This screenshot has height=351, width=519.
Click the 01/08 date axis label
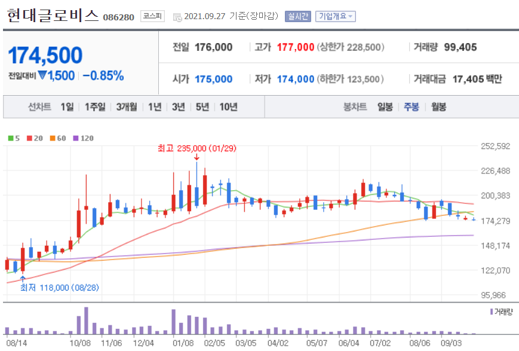pyautogui.click(x=183, y=343)
